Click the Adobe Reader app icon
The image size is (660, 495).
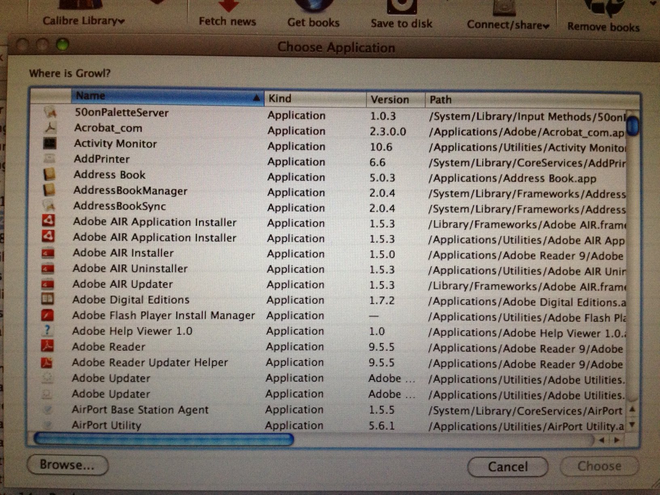coord(47,346)
